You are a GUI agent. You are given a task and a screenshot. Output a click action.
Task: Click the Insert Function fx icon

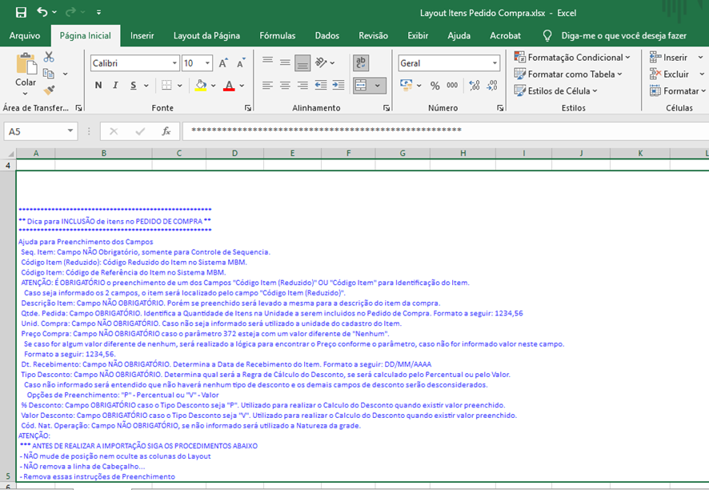click(x=166, y=131)
